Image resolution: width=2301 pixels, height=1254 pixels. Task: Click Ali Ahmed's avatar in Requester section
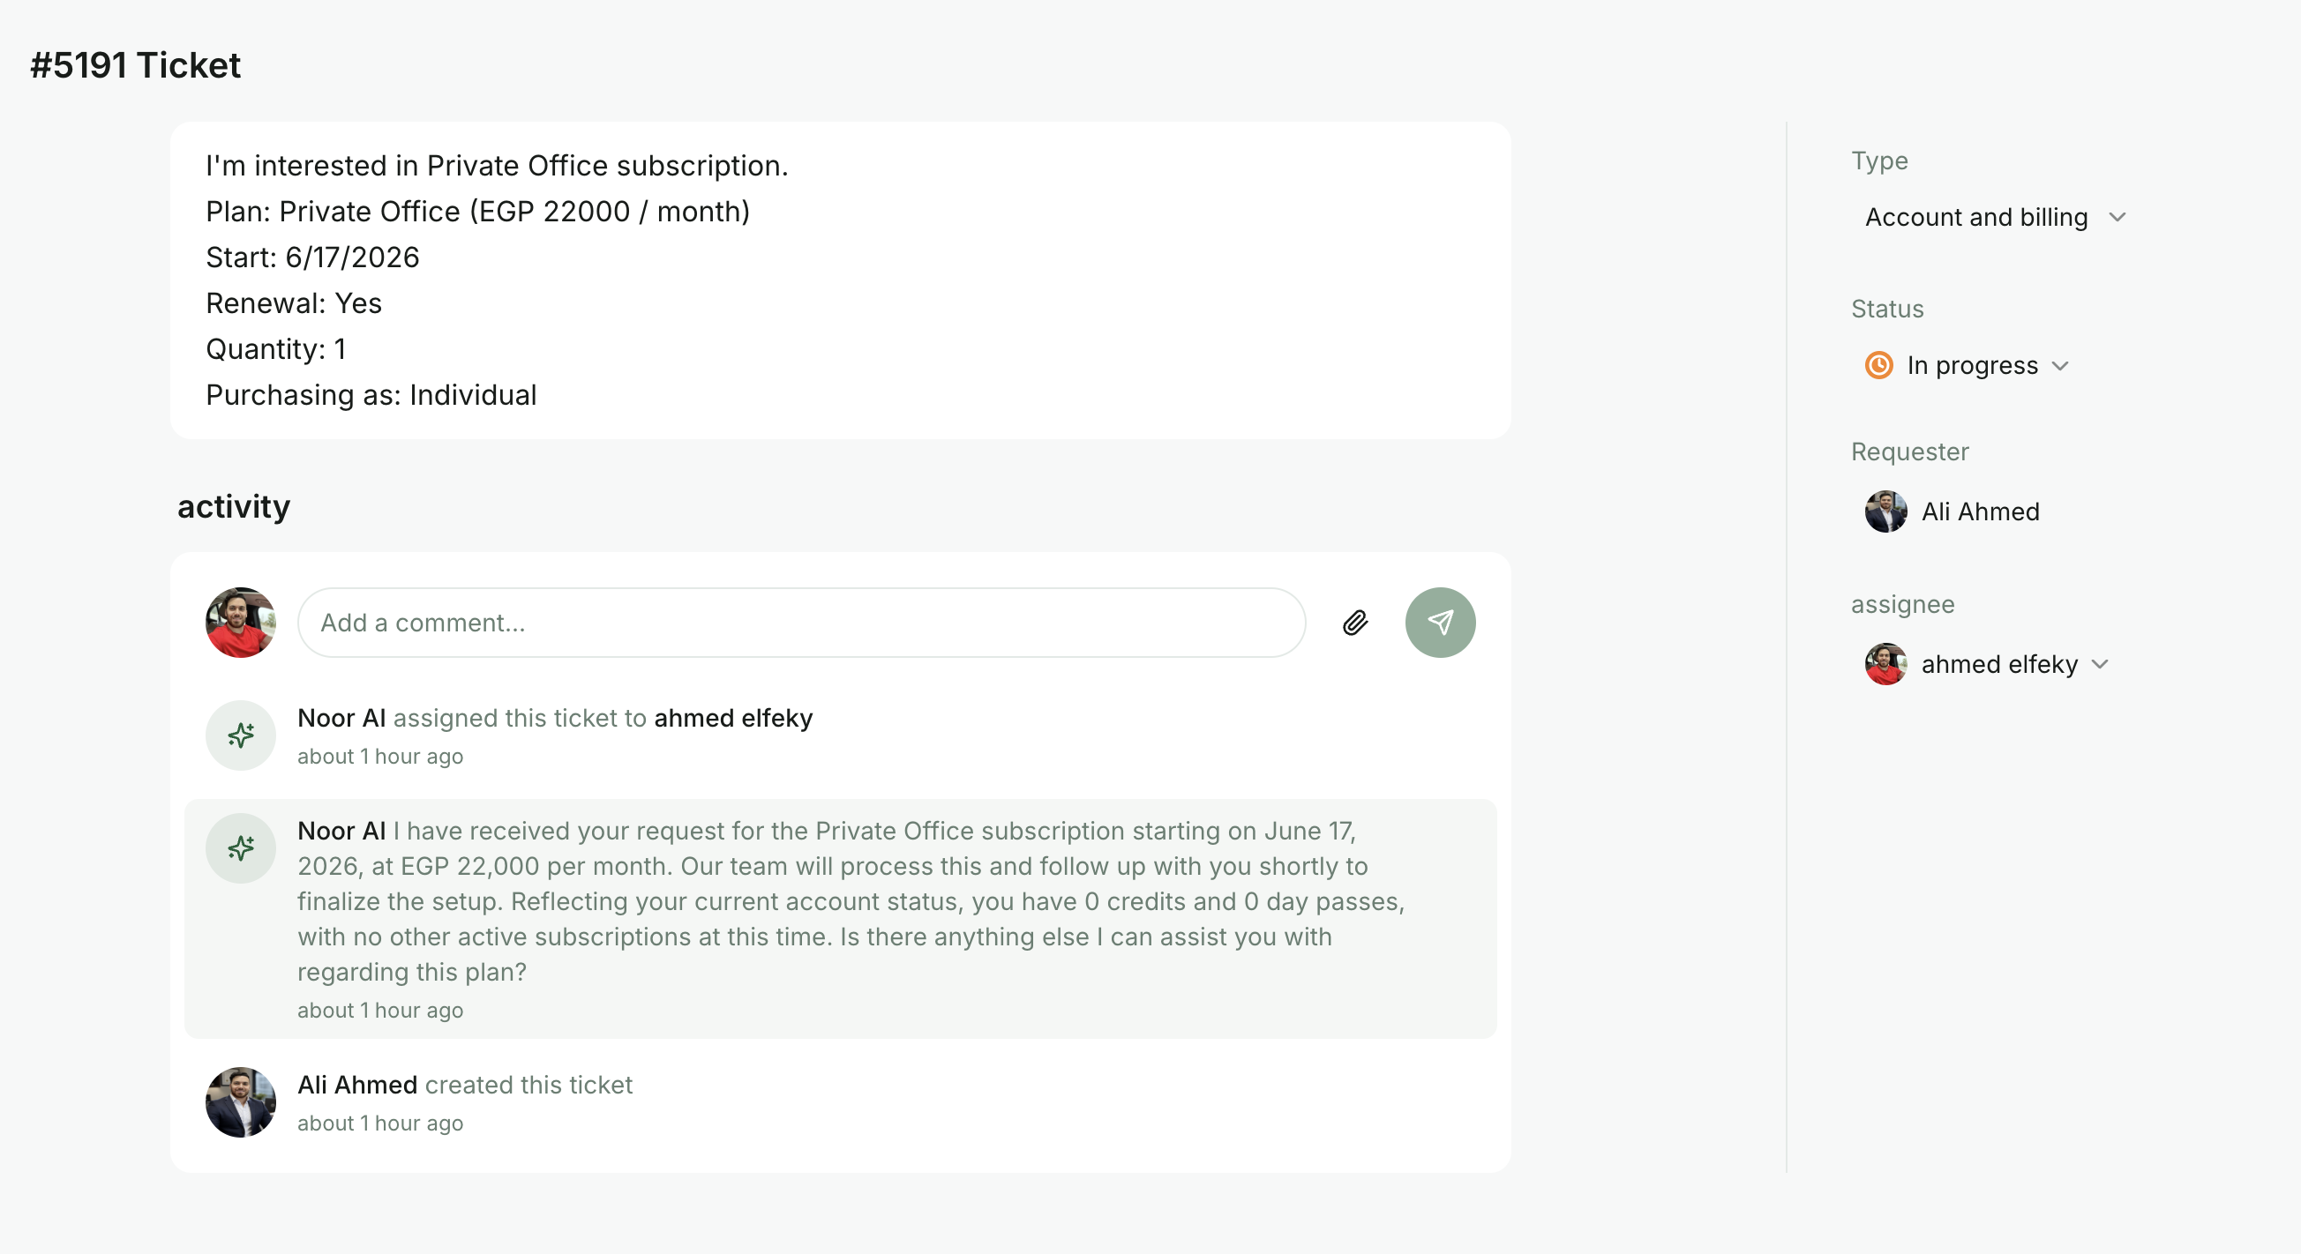1885,511
